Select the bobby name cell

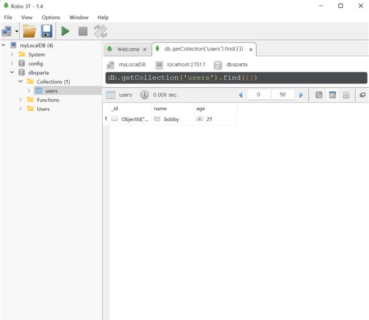pyautogui.click(x=172, y=119)
